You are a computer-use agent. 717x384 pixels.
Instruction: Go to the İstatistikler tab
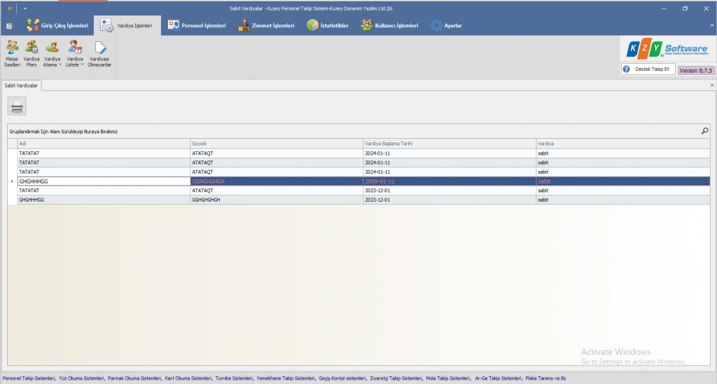tap(328, 26)
